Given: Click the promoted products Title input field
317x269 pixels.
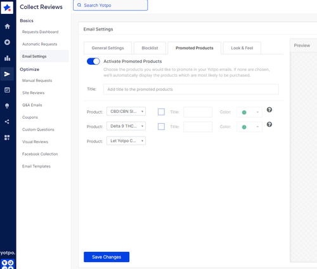Looking at the screenshot, I should point(191,89).
